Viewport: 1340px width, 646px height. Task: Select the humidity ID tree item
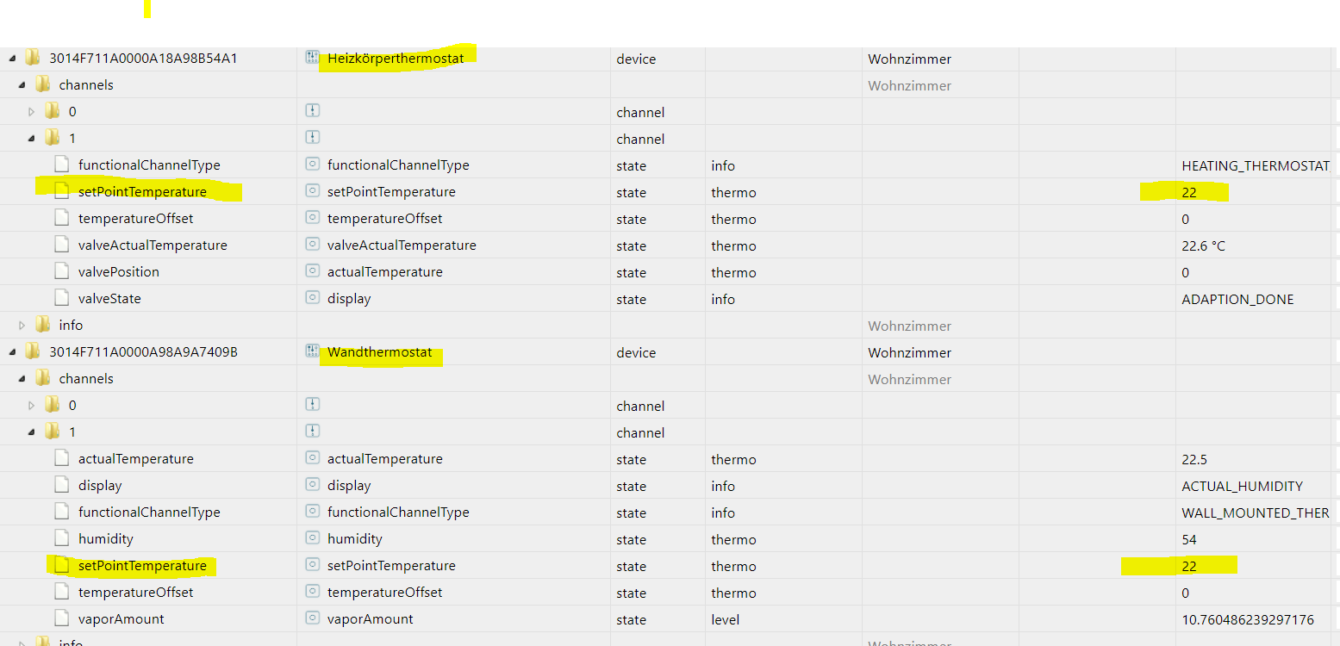[106, 538]
